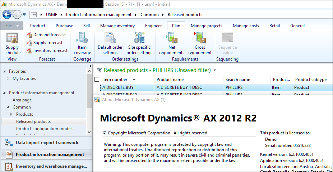Screen dimensions: 333x172
Task: Open Supply forecast
Action: coord(45,43)
